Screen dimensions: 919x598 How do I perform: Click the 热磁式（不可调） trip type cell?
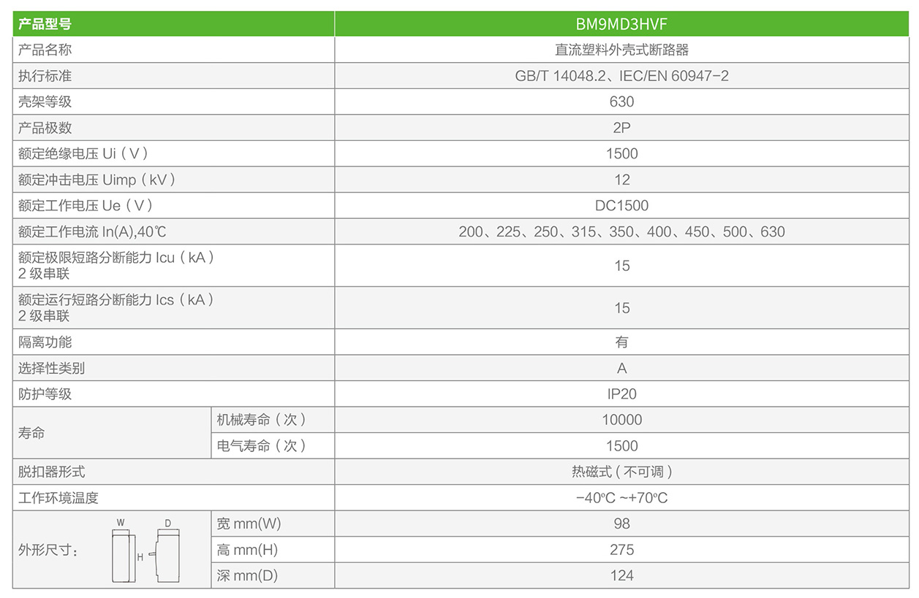click(621, 472)
